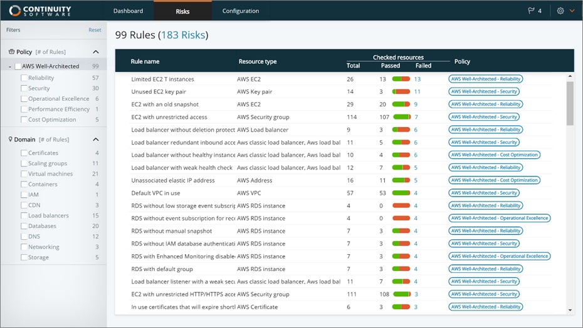Open 3 failed for In use certificates row
Viewport: 583px width, 328px height.
pos(416,307)
